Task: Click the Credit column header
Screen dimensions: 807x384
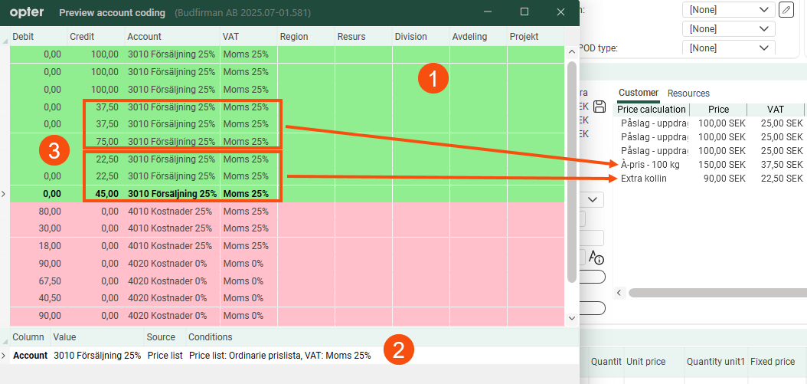Action: pyautogui.click(x=82, y=37)
